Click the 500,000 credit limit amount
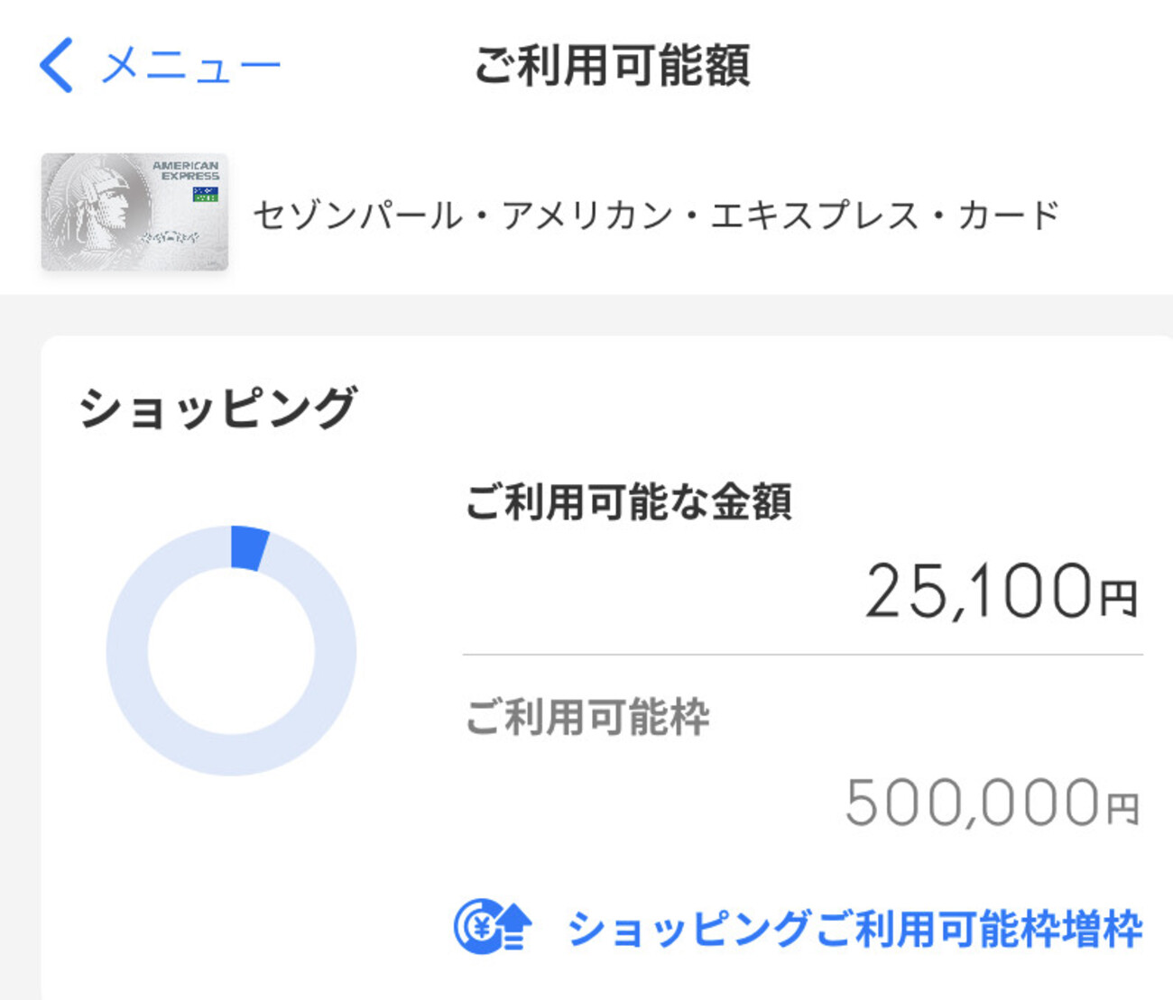 coord(972,803)
